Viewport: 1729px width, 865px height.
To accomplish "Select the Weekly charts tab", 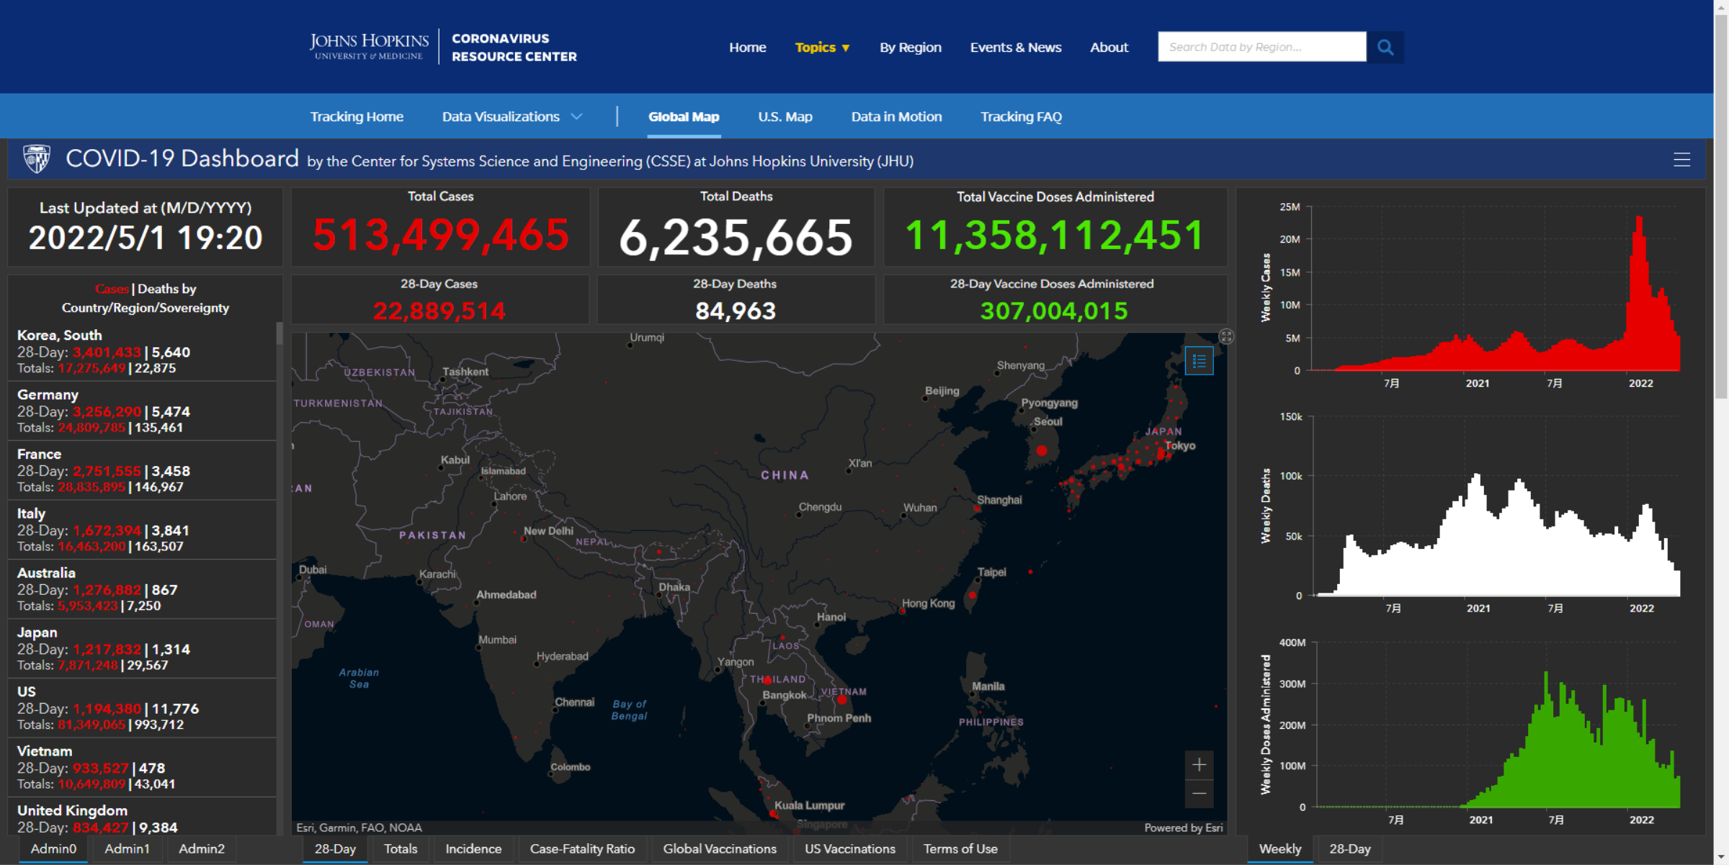I will coord(1279,849).
